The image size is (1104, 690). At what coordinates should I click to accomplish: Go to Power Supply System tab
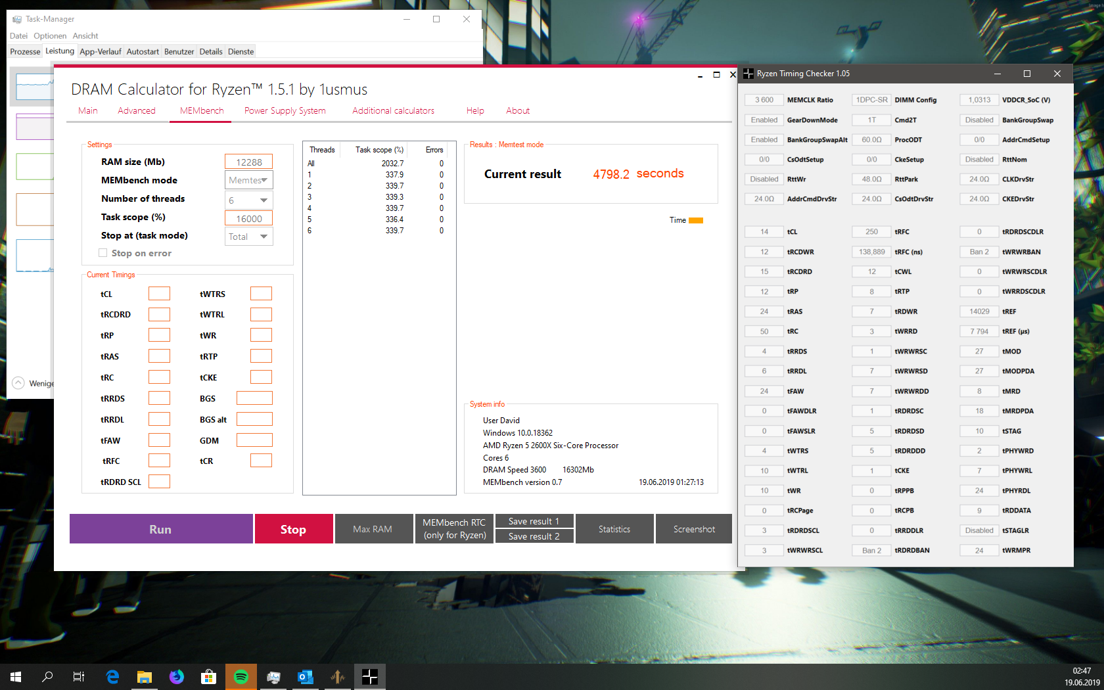[285, 111]
